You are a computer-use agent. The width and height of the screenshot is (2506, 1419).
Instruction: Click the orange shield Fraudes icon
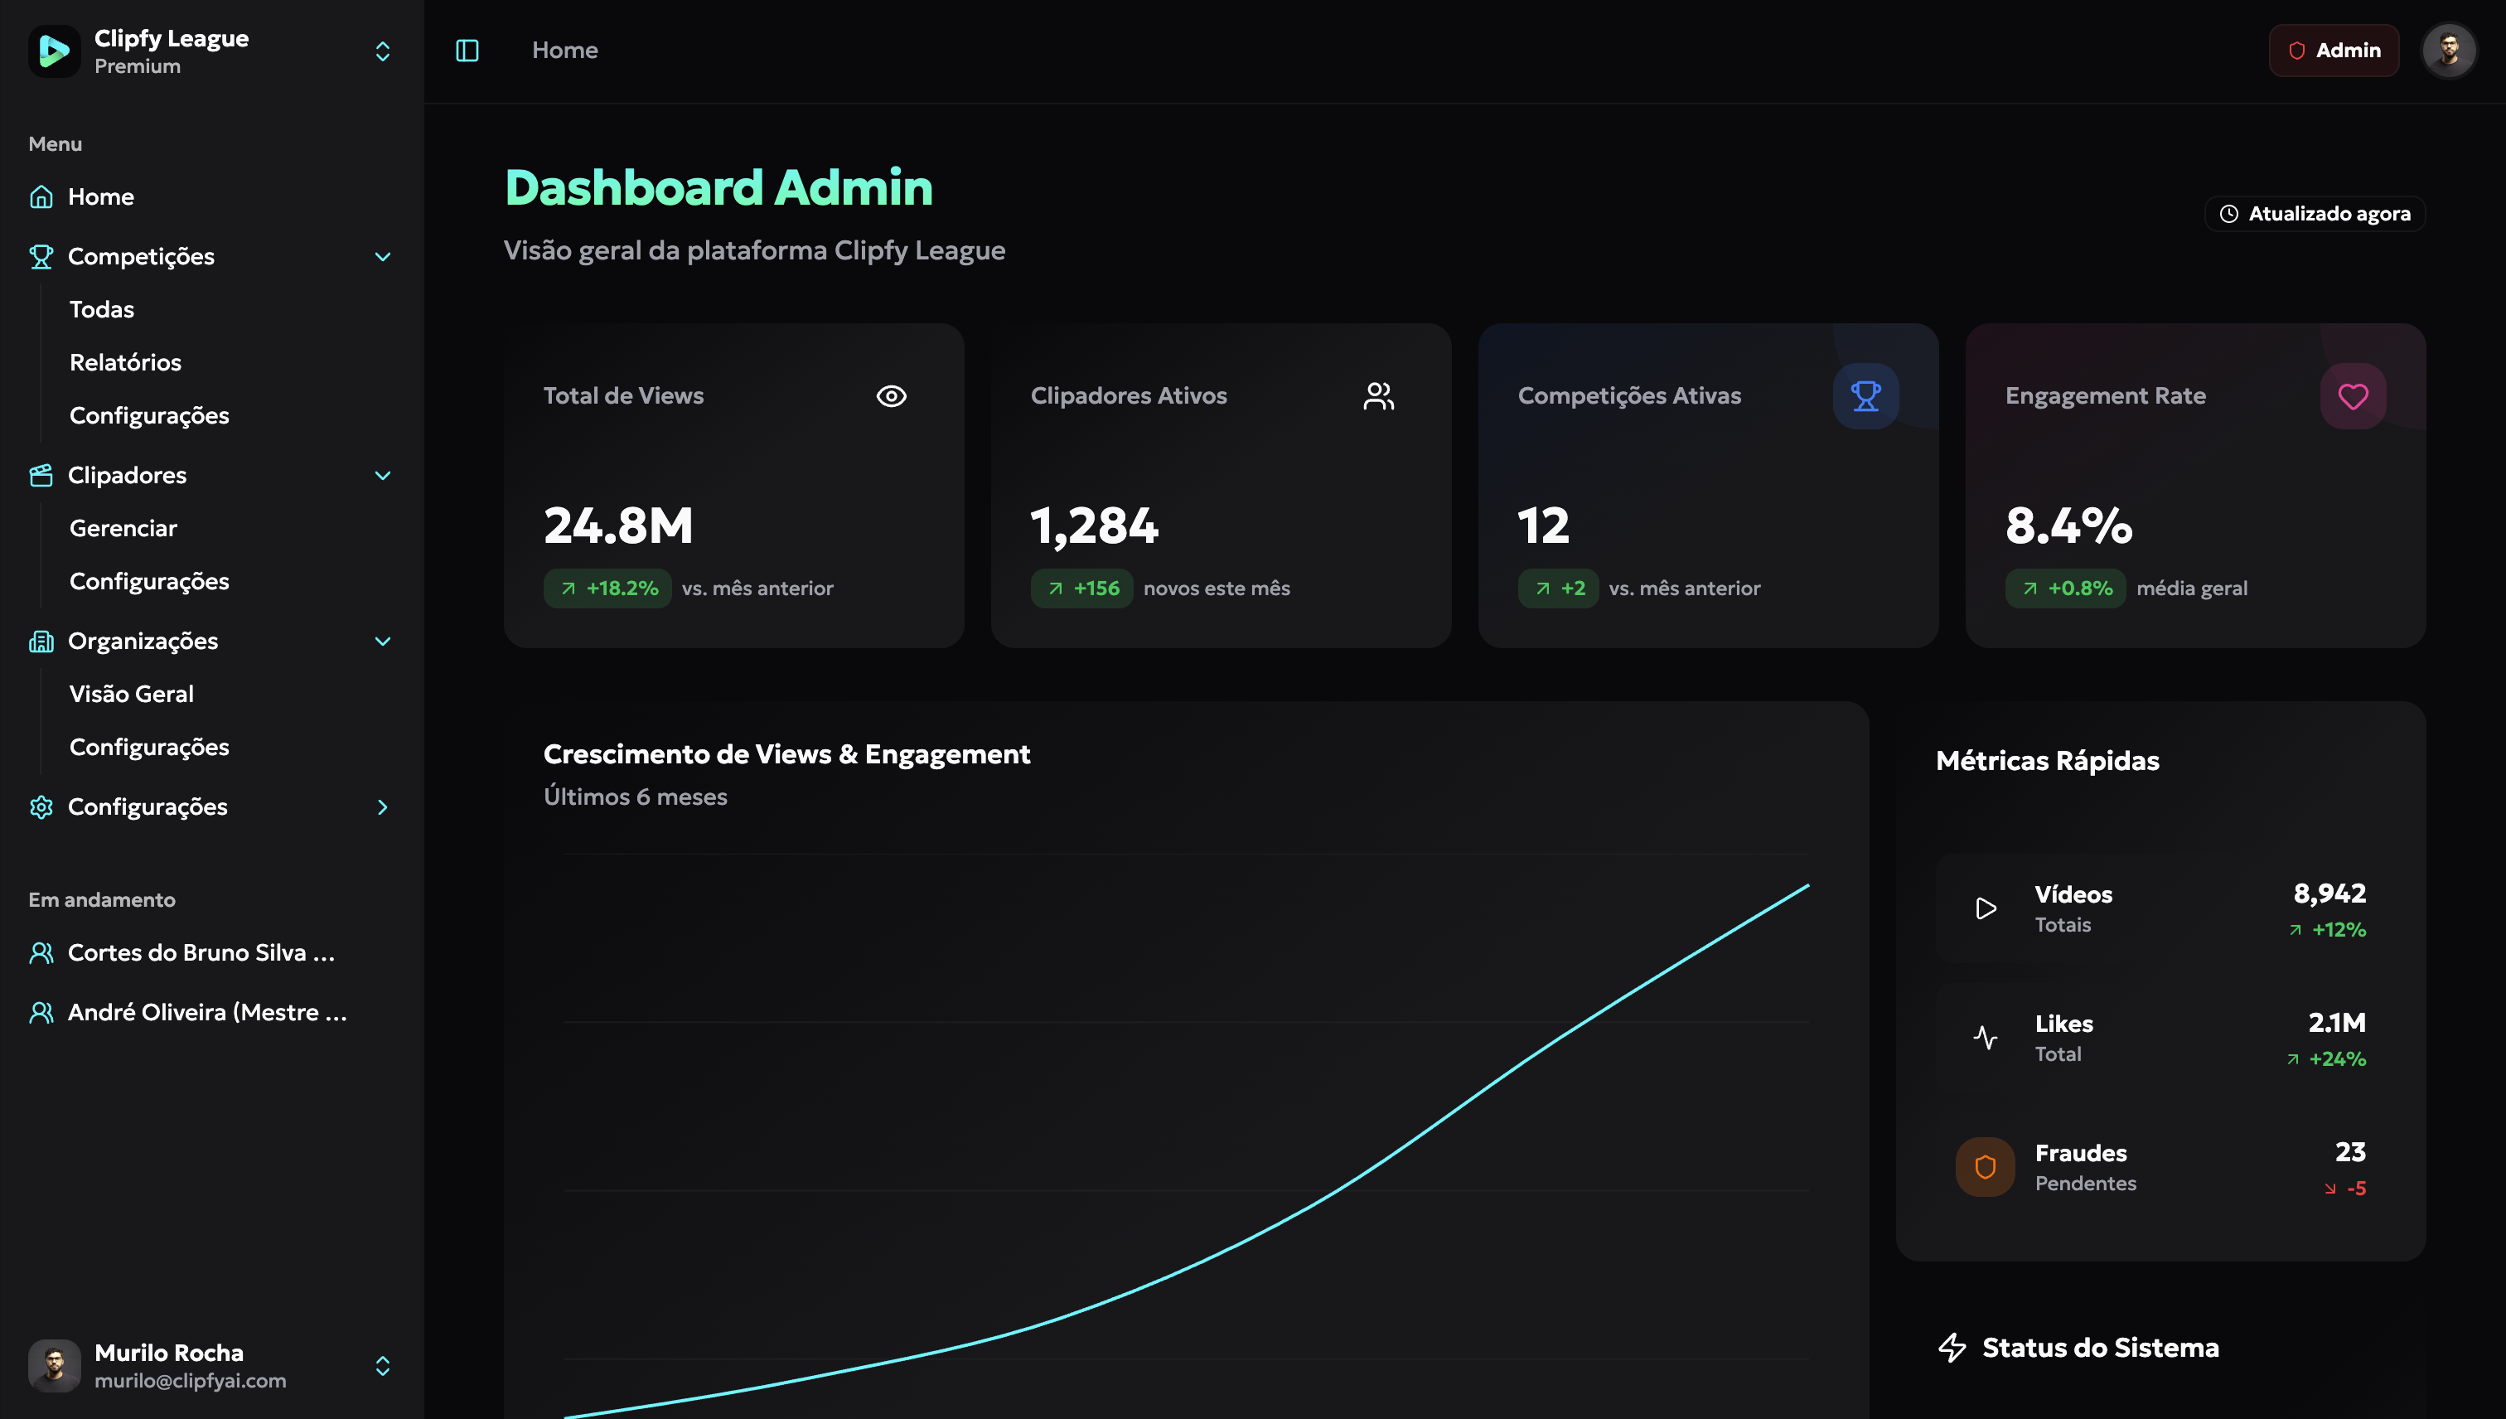coord(1985,1166)
